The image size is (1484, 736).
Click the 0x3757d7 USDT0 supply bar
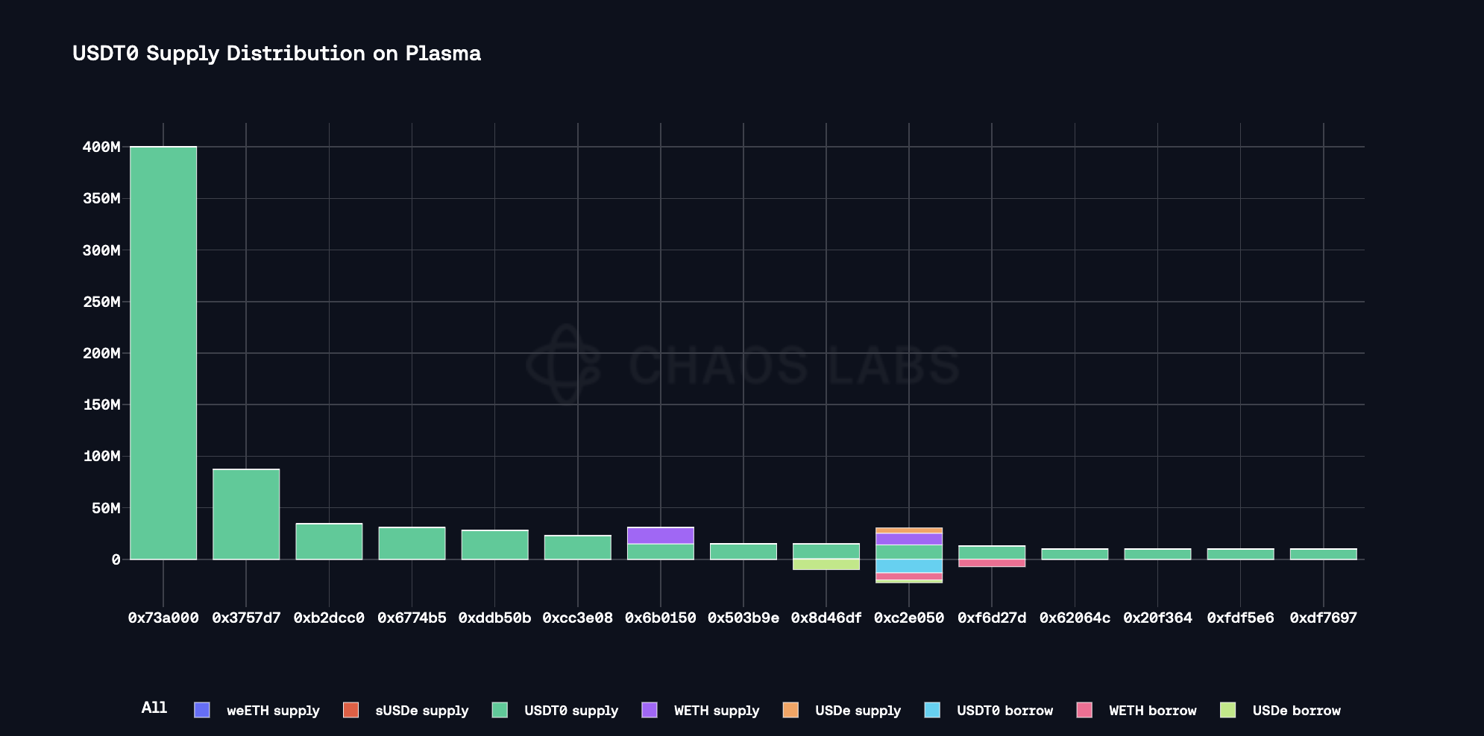tap(246, 514)
